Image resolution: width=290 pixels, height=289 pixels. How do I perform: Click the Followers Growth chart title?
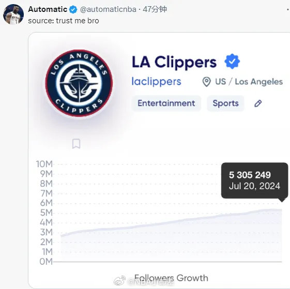171,278
